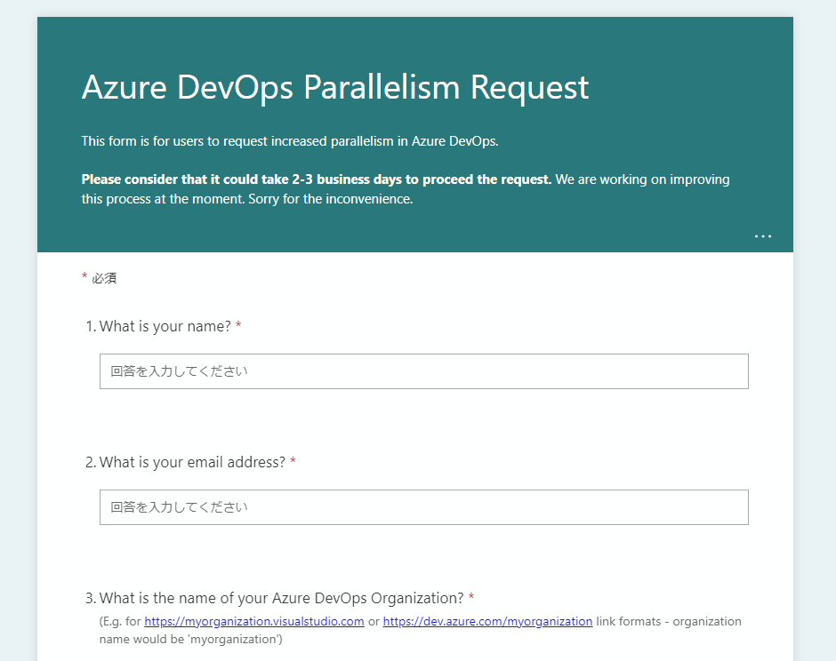This screenshot has height=661, width=836.
Task: Click the organization name example hint text
Action: [x=420, y=630]
